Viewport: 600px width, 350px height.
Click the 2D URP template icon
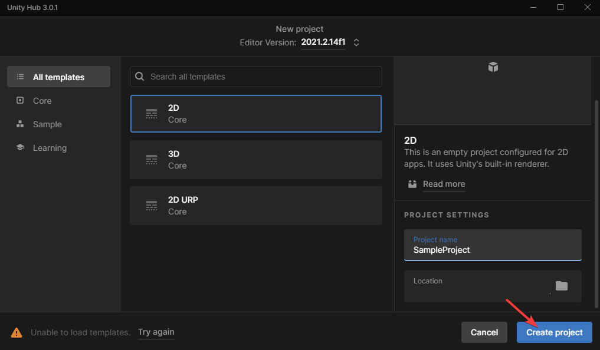point(152,206)
